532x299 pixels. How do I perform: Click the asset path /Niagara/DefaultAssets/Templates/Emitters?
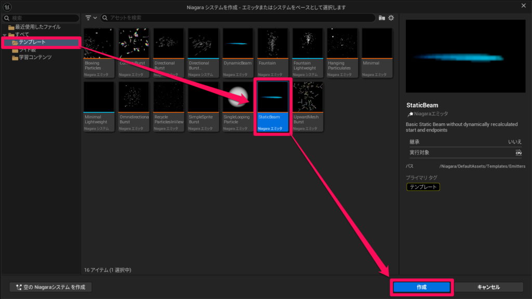482,166
